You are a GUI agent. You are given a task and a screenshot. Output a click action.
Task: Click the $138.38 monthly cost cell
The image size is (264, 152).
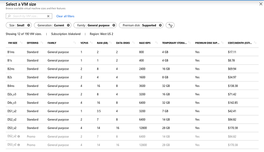pos(233,86)
